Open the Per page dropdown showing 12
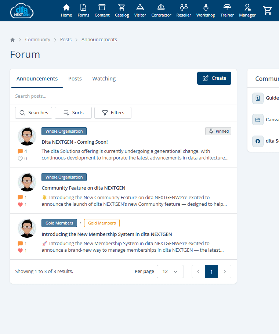 tap(170, 272)
